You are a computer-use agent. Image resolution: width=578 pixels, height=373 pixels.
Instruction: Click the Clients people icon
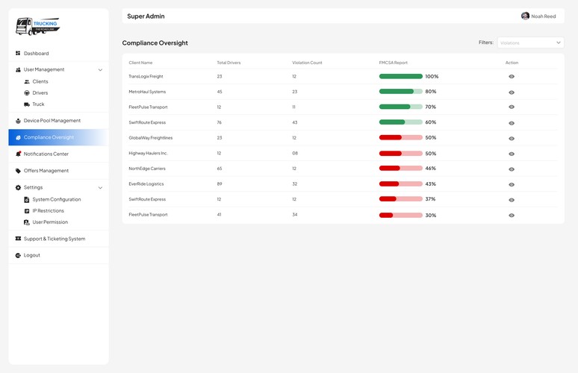click(x=27, y=82)
